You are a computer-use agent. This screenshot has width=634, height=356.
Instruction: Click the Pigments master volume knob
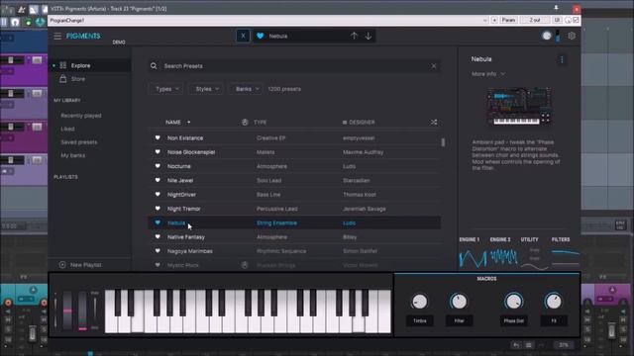(x=546, y=36)
